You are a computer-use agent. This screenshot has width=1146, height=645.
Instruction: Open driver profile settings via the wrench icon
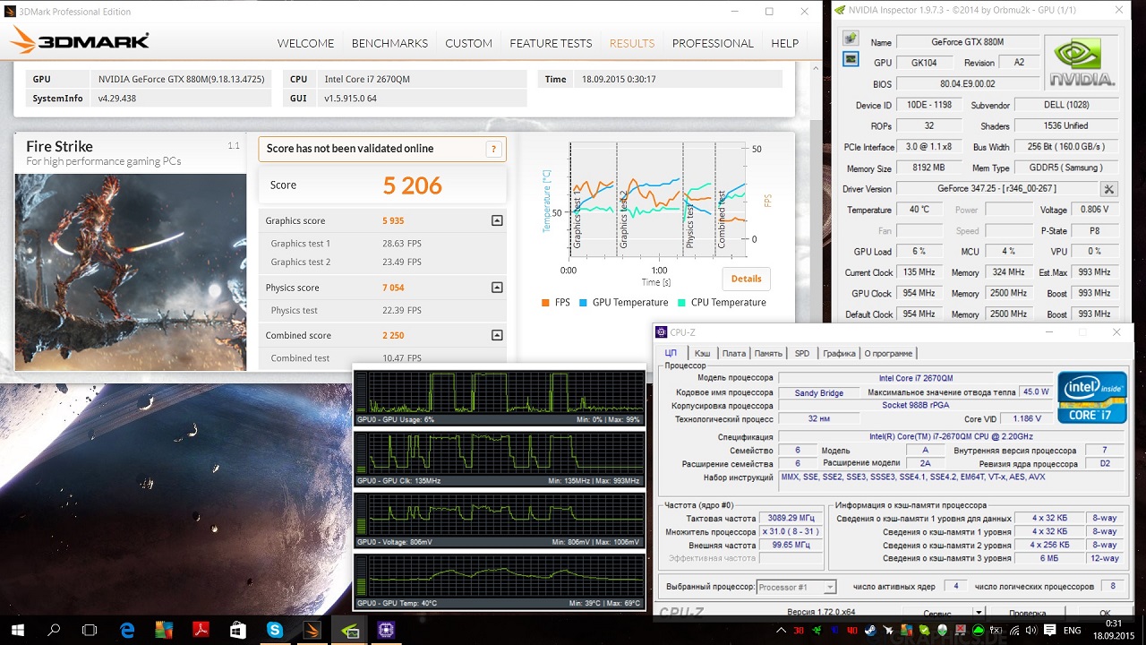tap(1109, 189)
